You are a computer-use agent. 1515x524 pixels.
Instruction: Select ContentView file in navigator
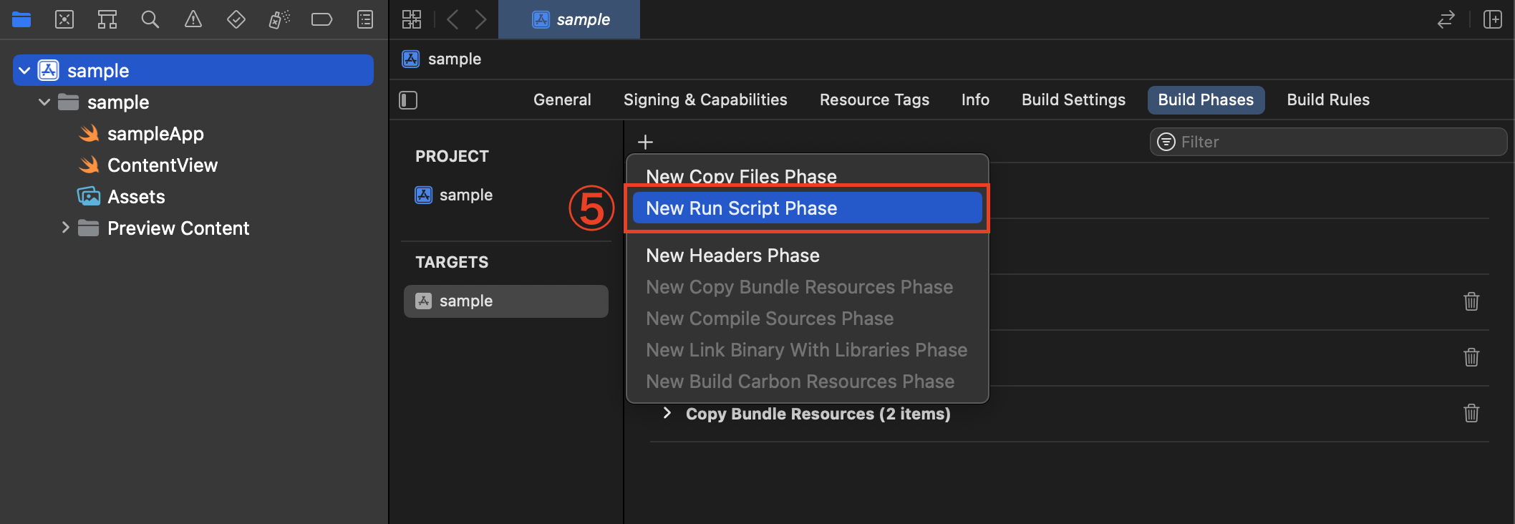point(162,165)
